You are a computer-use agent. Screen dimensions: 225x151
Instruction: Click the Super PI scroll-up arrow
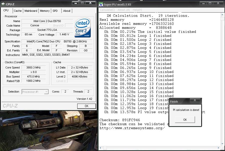[x=222, y=15]
